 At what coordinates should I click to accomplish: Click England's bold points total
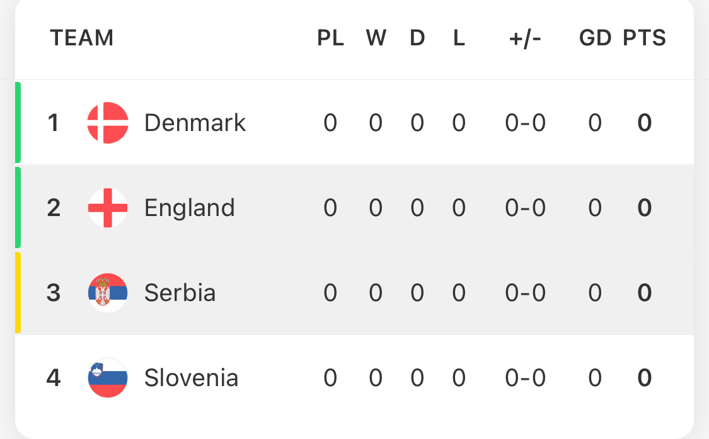[644, 208]
